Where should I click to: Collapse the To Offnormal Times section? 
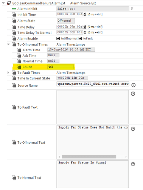[x=8, y=44]
